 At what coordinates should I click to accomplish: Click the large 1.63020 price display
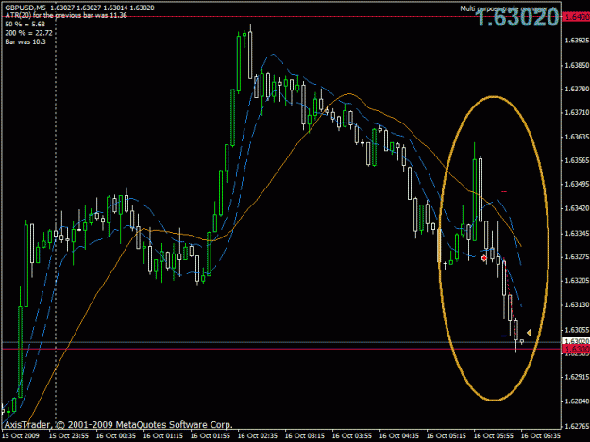click(x=518, y=17)
